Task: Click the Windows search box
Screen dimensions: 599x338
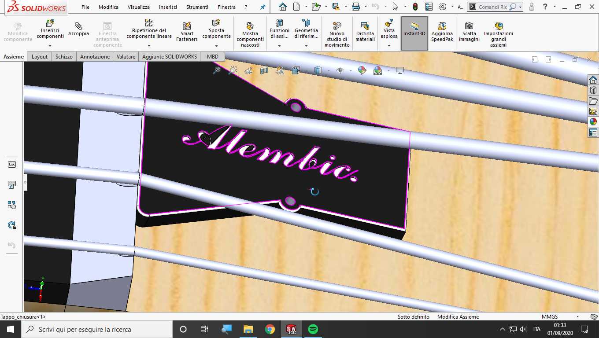Action: [x=96, y=329]
